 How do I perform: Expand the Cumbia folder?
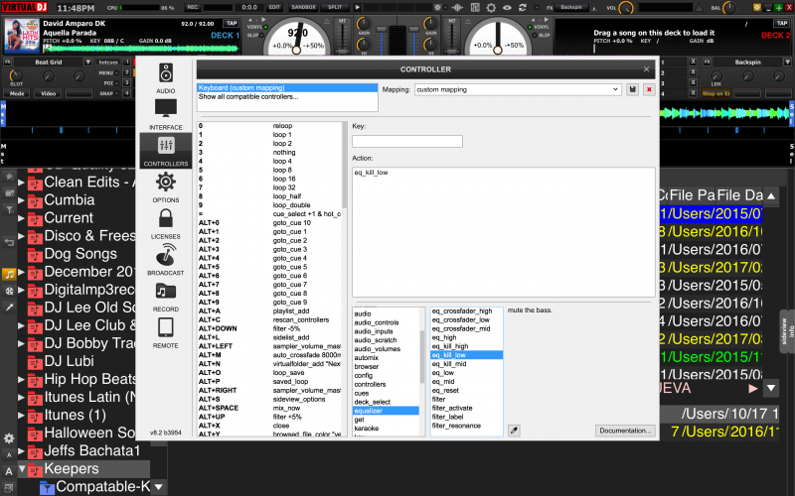coord(21,200)
